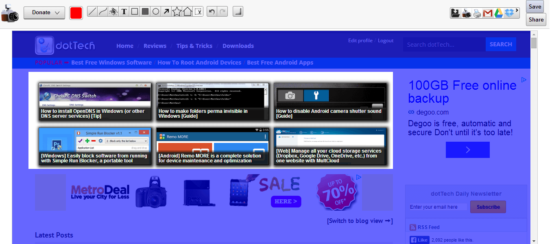Click the RSS Feed icon
The image size is (552, 244).
[413, 227]
